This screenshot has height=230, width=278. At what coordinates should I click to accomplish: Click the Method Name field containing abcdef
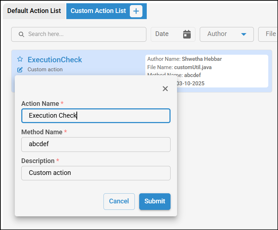[x=96, y=144]
